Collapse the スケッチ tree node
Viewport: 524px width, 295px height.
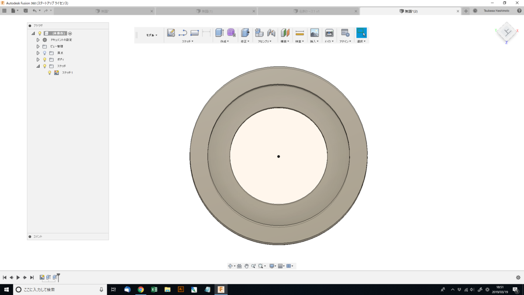pos(38,66)
